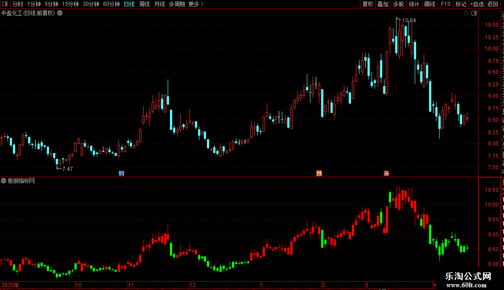Open the 统计 statistics tool
The width and height of the screenshot is (504, 290).
[x=413, y=4]
